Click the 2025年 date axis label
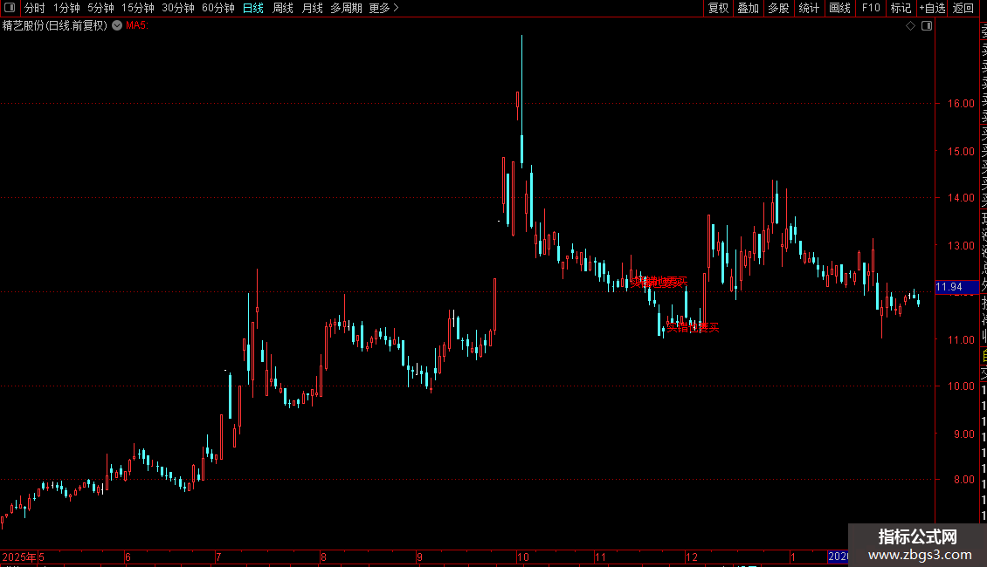The image size is (987, 567). [x=19, y=557]
